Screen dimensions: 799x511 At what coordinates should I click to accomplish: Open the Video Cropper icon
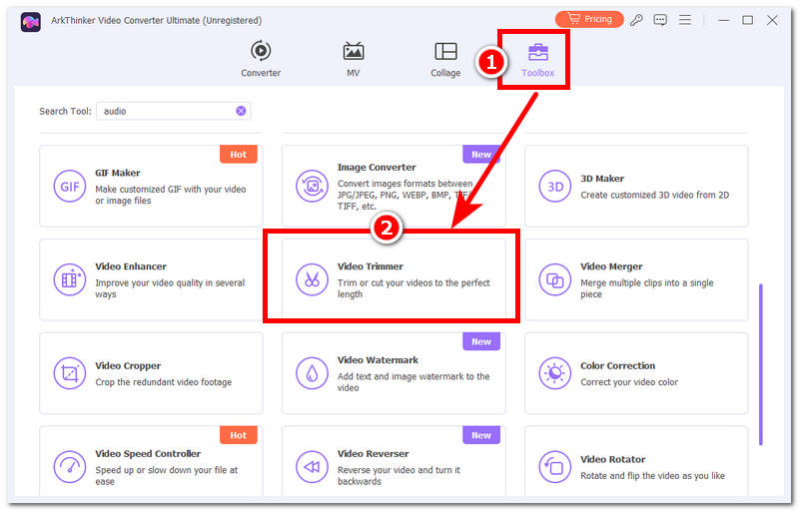69,373
